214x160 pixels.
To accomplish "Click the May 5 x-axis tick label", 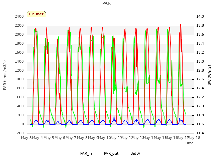I will 49,138.
